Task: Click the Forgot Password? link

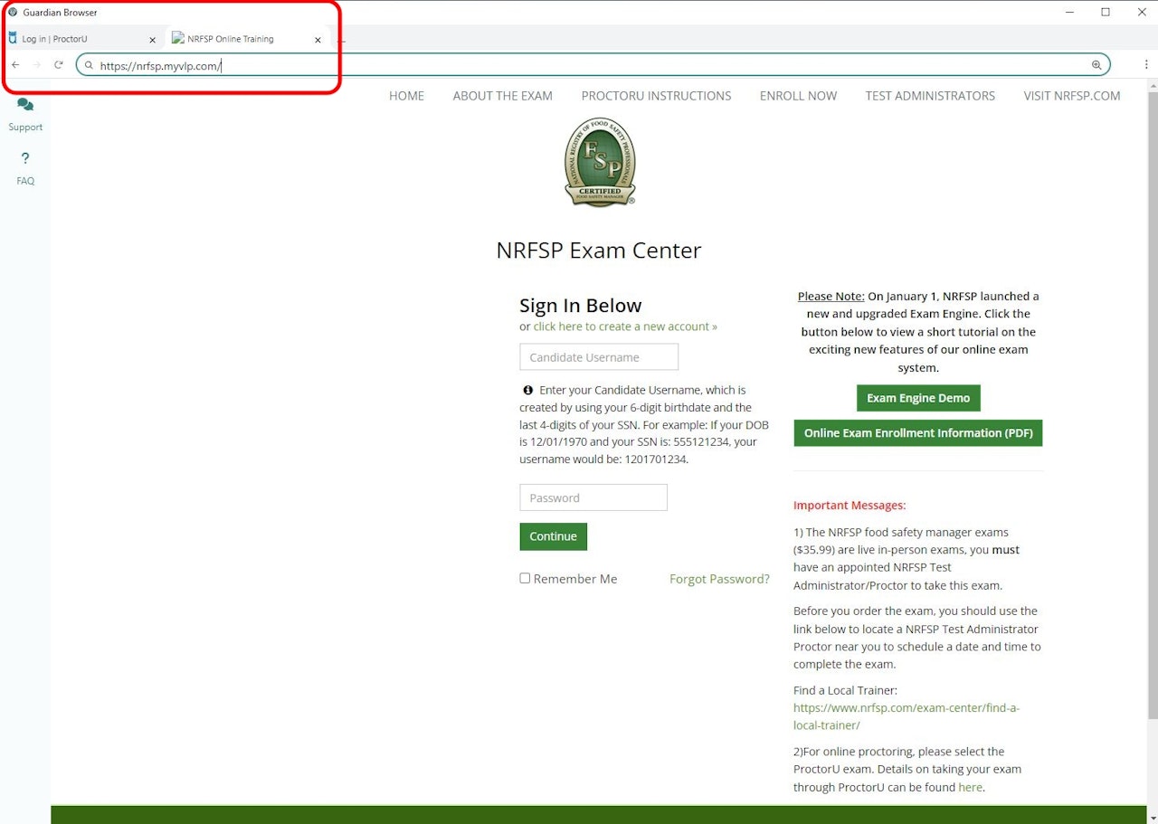Action: (x=720, y=579)
